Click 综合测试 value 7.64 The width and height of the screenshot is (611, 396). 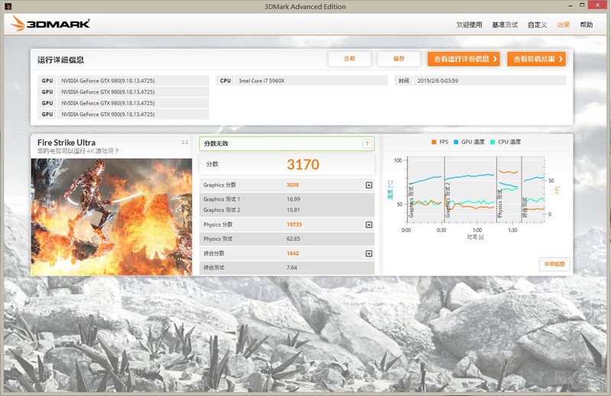(x=292, y=268)
